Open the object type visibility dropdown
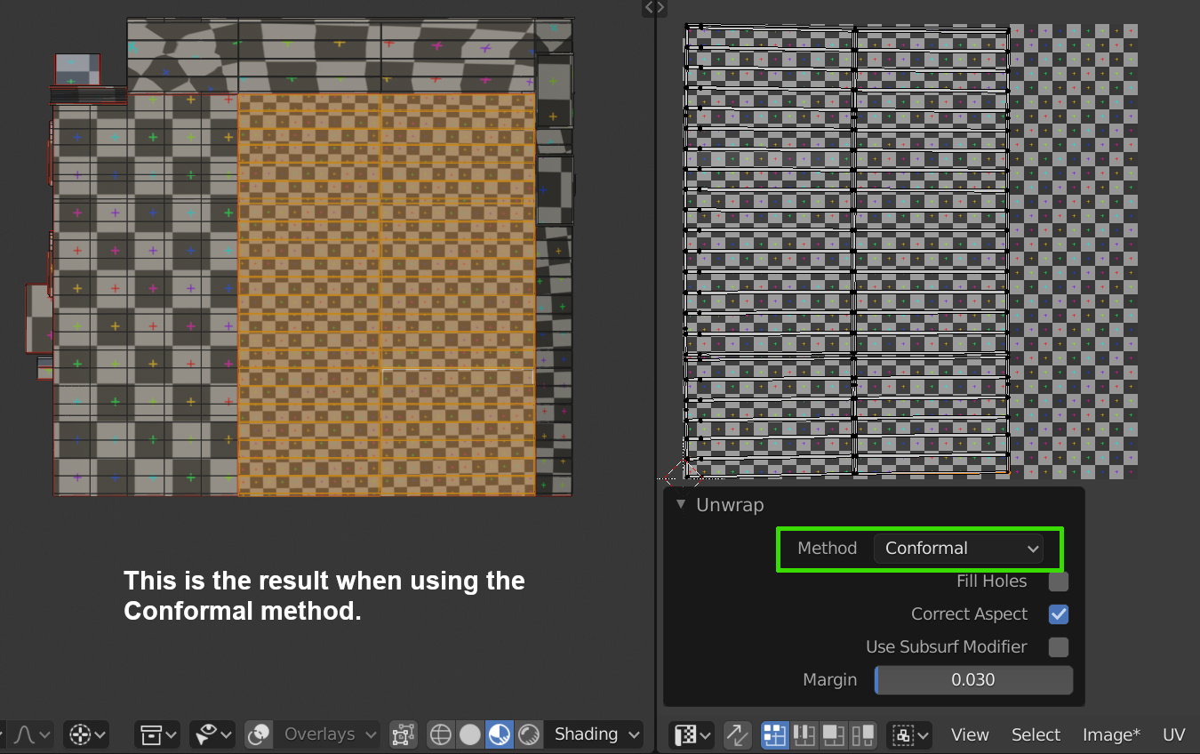The image size is (1200, 754). click(157, 734)
